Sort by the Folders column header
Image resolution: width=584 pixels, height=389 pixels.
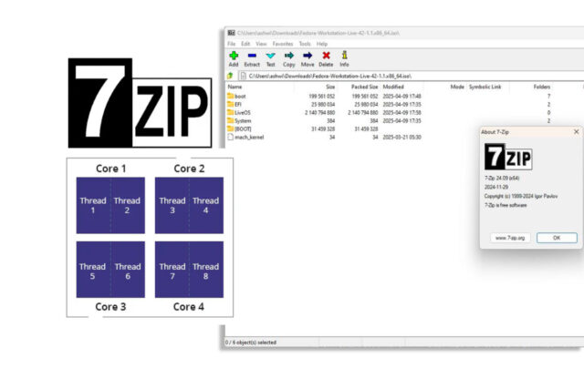pos(541,87)
